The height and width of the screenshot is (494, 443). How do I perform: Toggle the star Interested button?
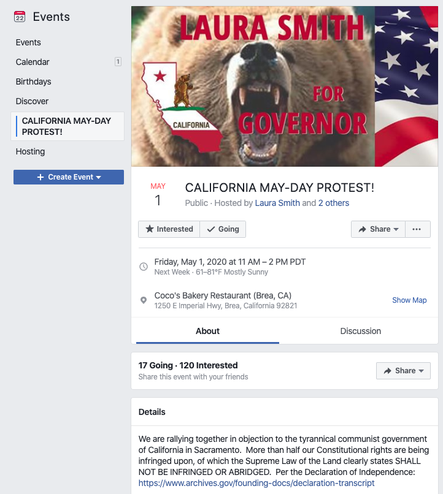click(x=169, y=229)
